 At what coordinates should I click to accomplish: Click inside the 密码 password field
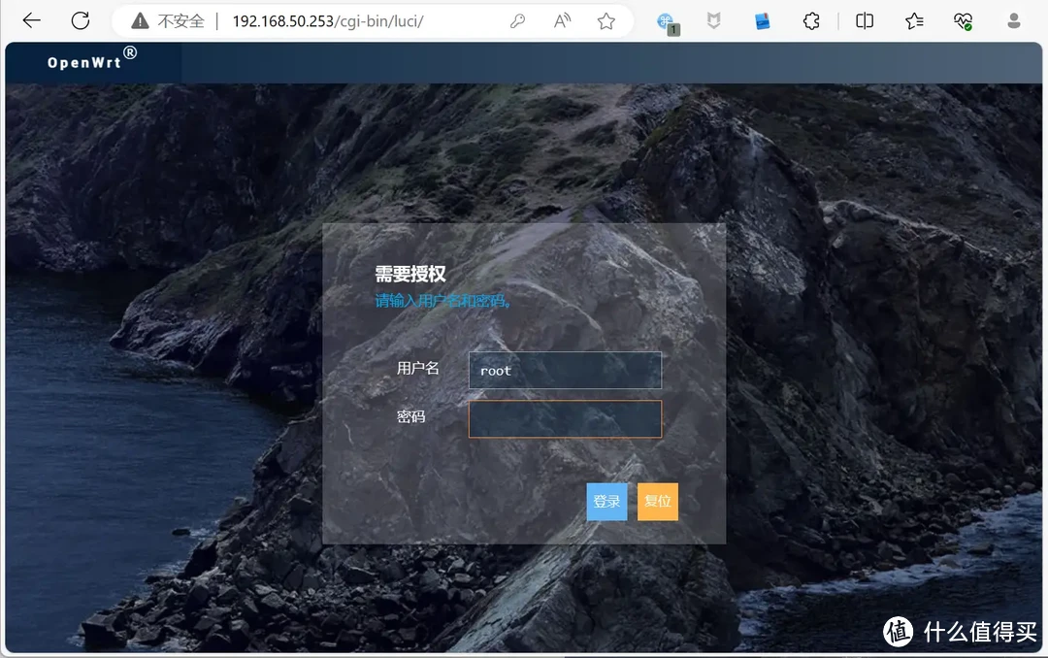click(565, 418)
